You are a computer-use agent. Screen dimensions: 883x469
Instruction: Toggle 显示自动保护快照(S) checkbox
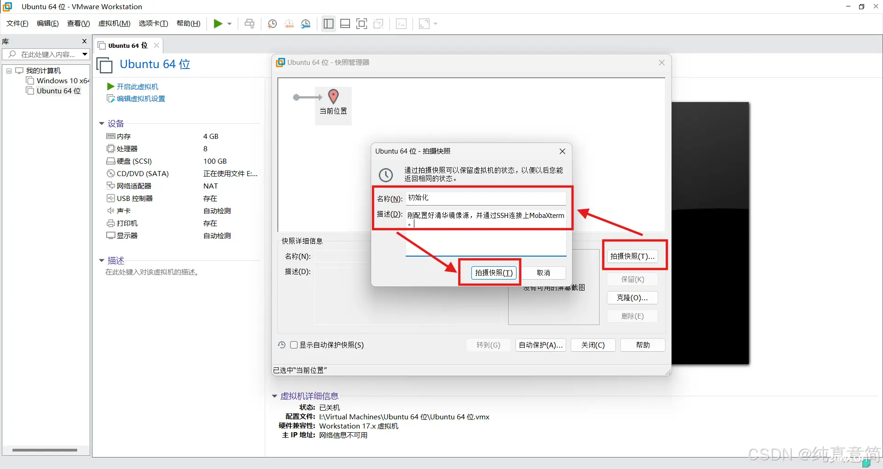point(294,345)
